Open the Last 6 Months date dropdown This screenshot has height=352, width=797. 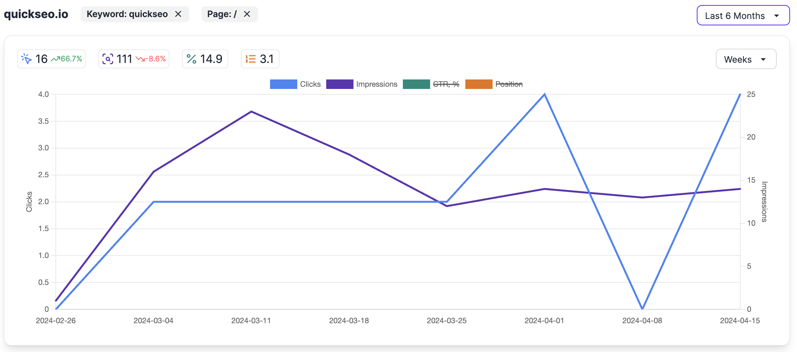pos(743,16)
